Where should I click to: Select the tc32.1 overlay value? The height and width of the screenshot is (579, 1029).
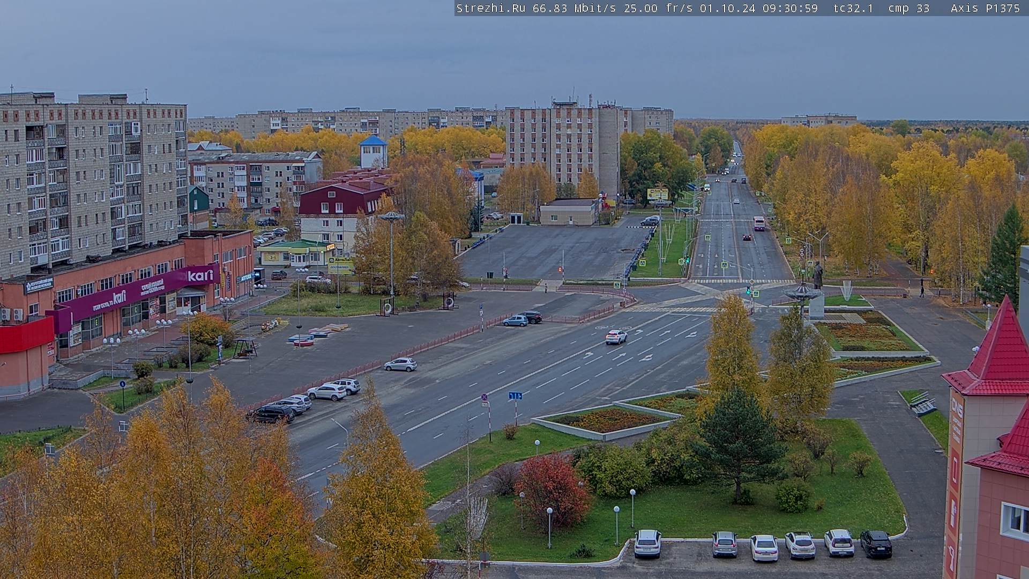(853, 8)
